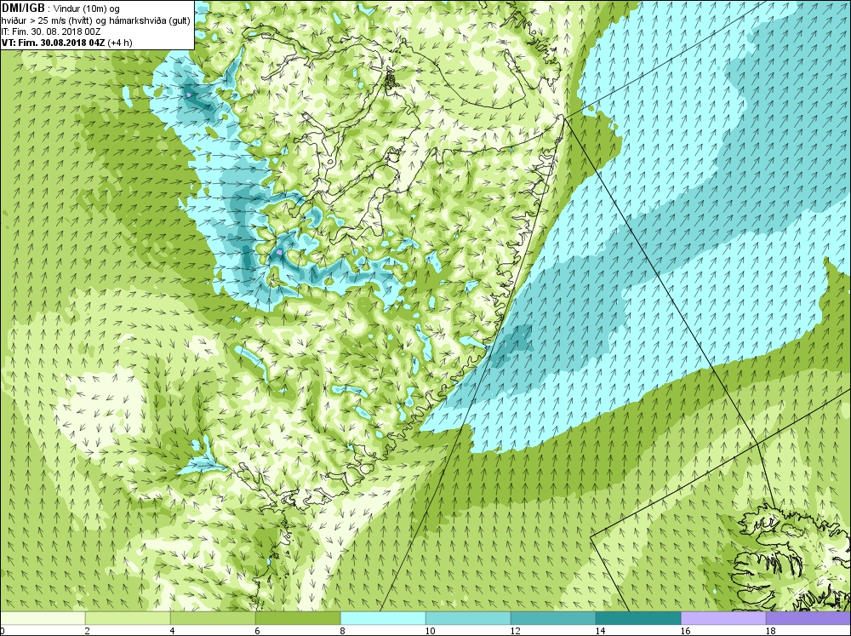Viewport: 851px width, 636px height.
Task: Click the legend scale label "4"
Action: 172,631
